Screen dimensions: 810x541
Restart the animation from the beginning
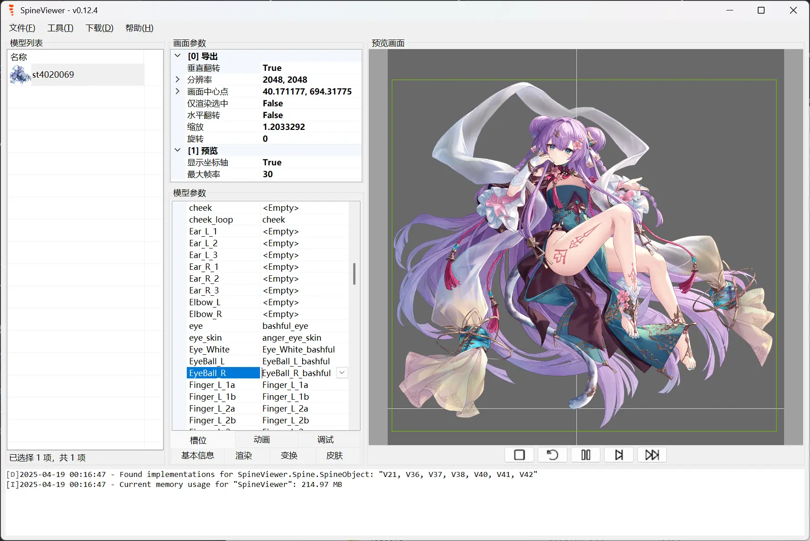tap(552, 454)
